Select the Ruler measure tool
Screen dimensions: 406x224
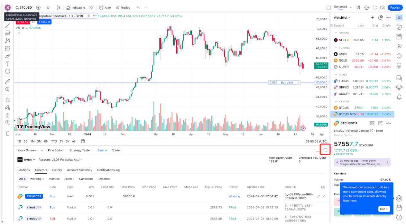click(x=8, y=82)
